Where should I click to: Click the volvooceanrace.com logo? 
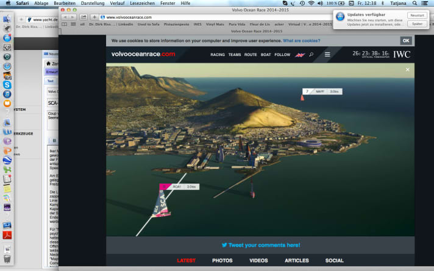click(x=143, y=54)
